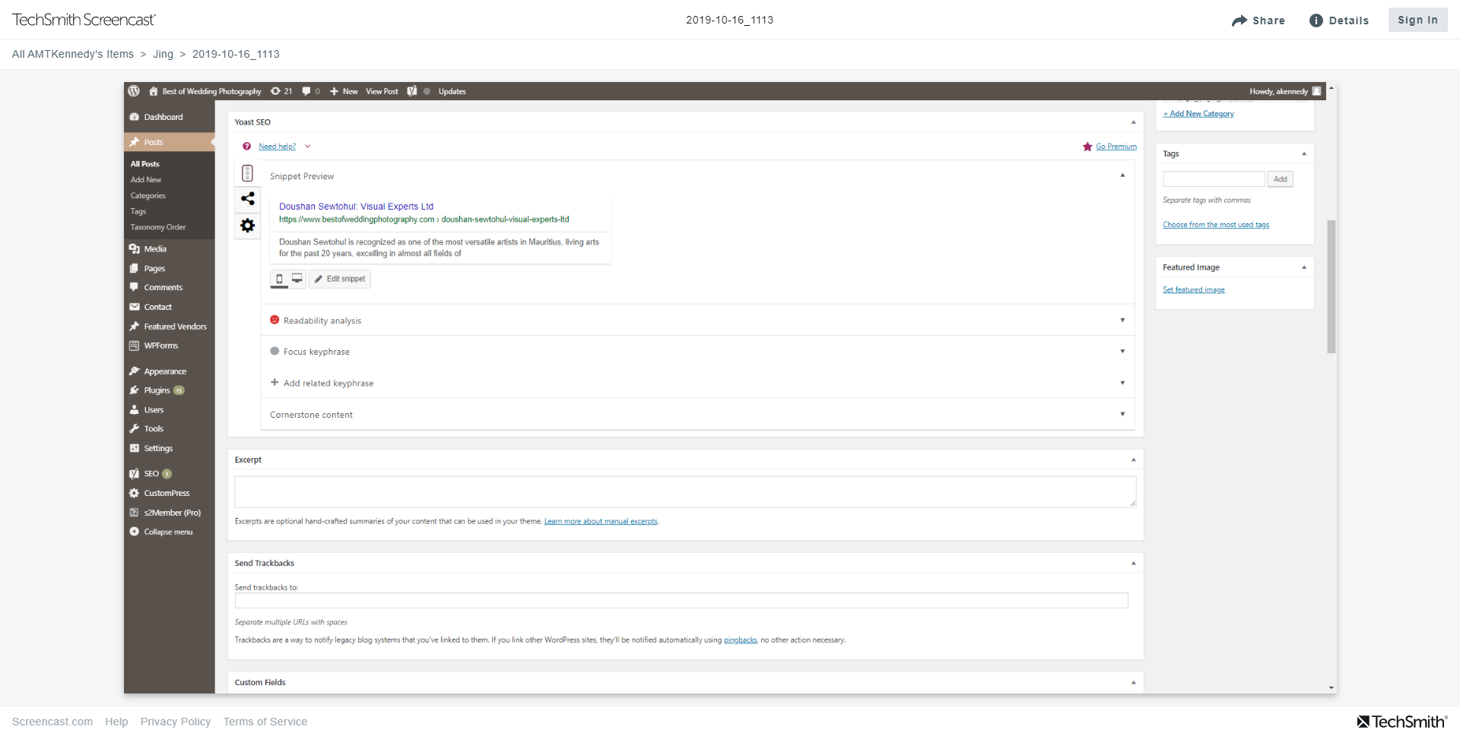Click the Go Premium star icon
Viewport: 1460px width, 736px height.
(x=1087, y=147)
